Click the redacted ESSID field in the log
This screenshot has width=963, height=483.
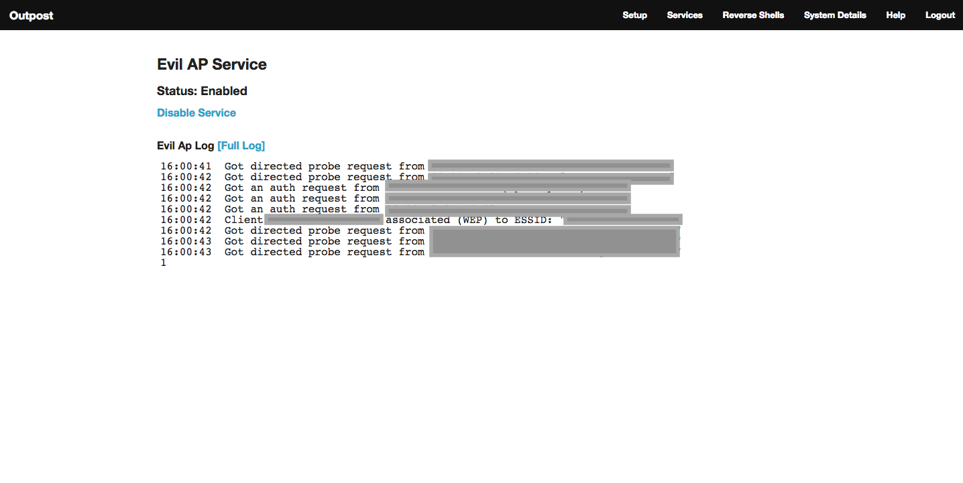point(624,219)
